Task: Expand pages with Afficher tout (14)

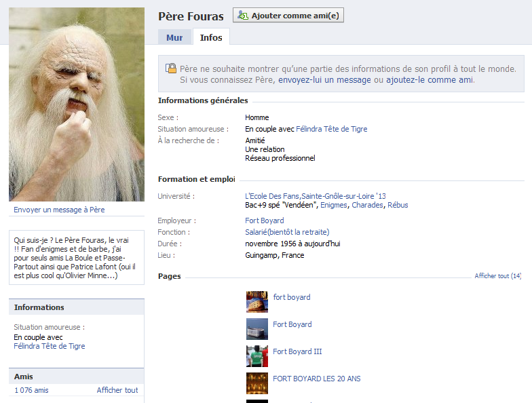Action: point(498,275)
